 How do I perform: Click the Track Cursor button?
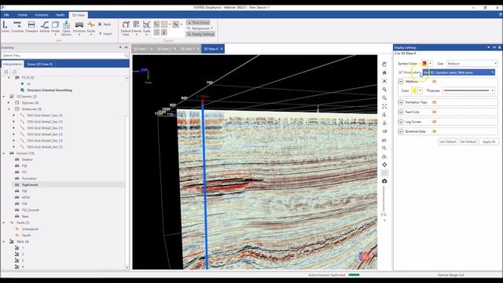click(x=199, y=23)
